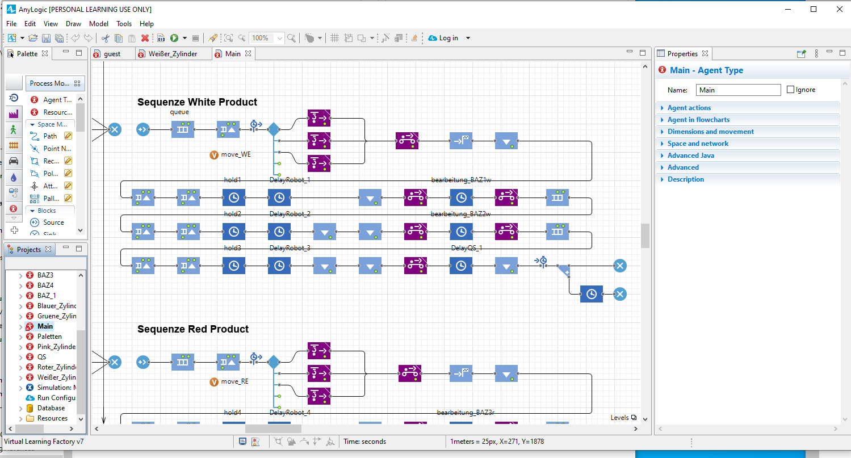Expand the Agent actions section
This screenshot has width=851, height=458.
pyautogui.click(x=689, y=108)
